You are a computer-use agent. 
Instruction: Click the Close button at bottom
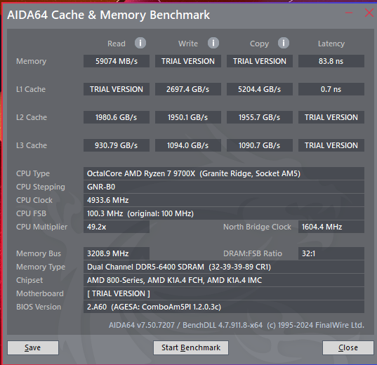348,347
